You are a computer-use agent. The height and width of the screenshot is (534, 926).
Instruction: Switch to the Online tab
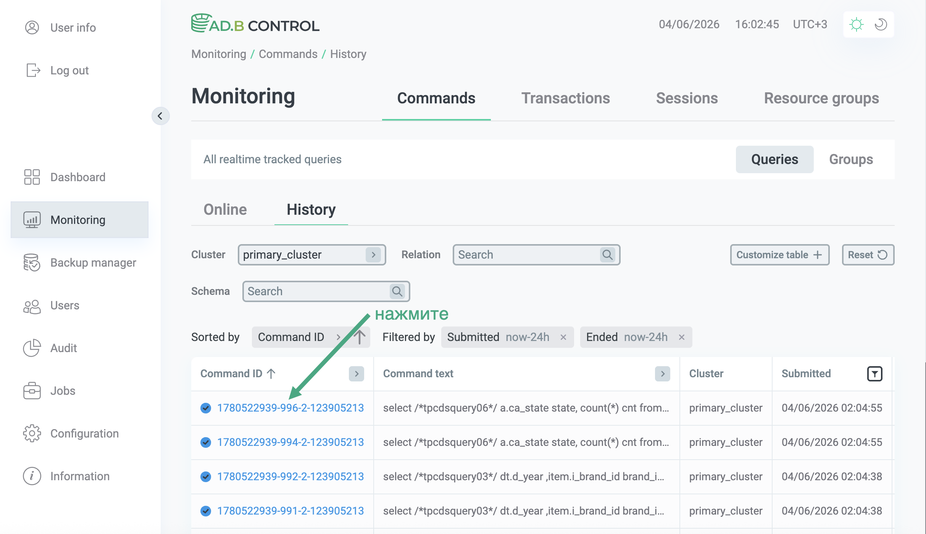coord(225,209)
